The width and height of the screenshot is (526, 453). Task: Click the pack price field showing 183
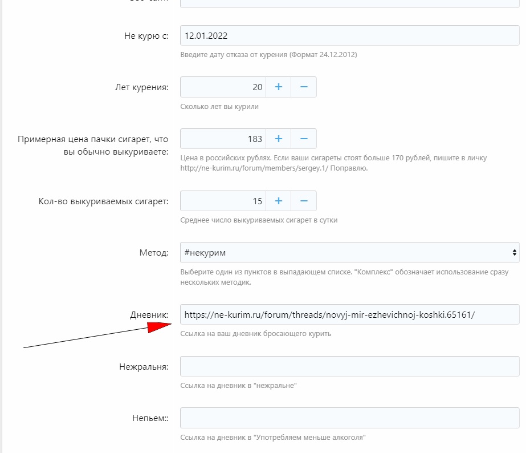(x=223, y=139)
